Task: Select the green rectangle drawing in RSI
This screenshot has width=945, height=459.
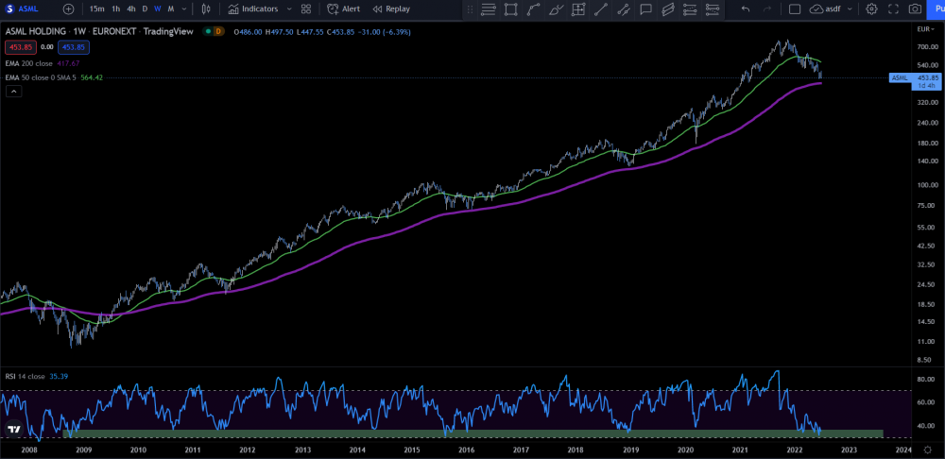Action: (473, 433)
